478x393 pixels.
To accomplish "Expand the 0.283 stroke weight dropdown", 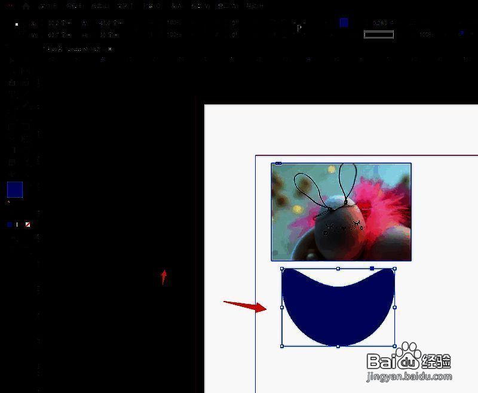I will [393, 23].
